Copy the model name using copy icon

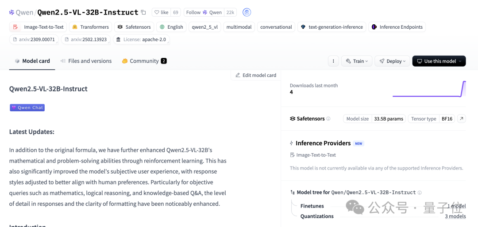tap(143, 12)
